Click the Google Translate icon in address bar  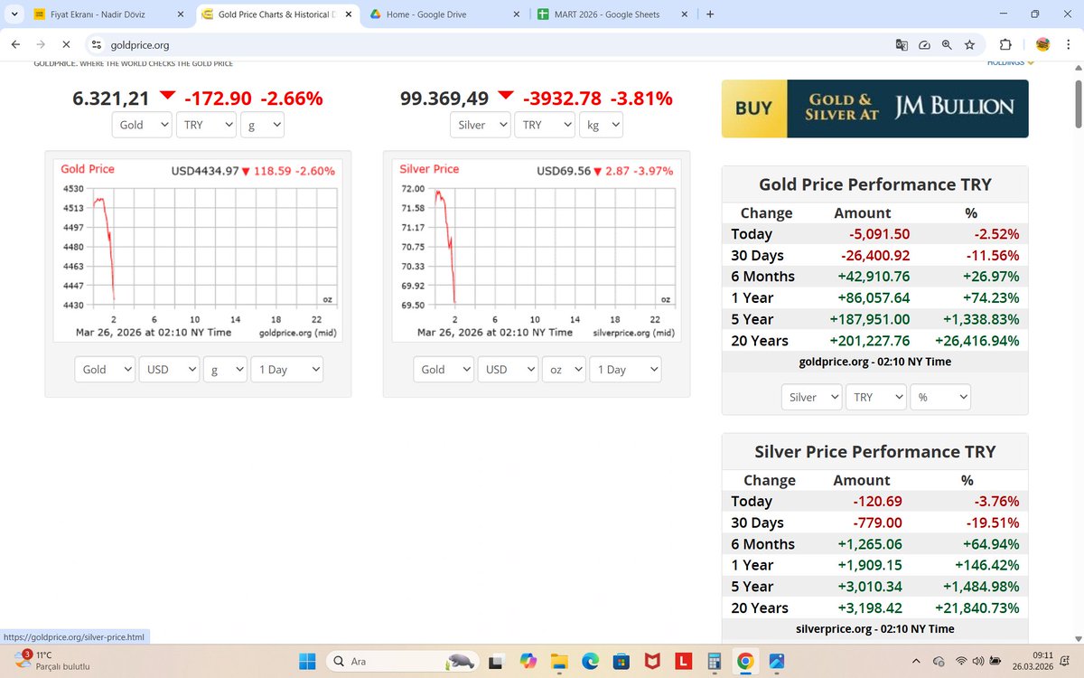(x=901, y=44)
